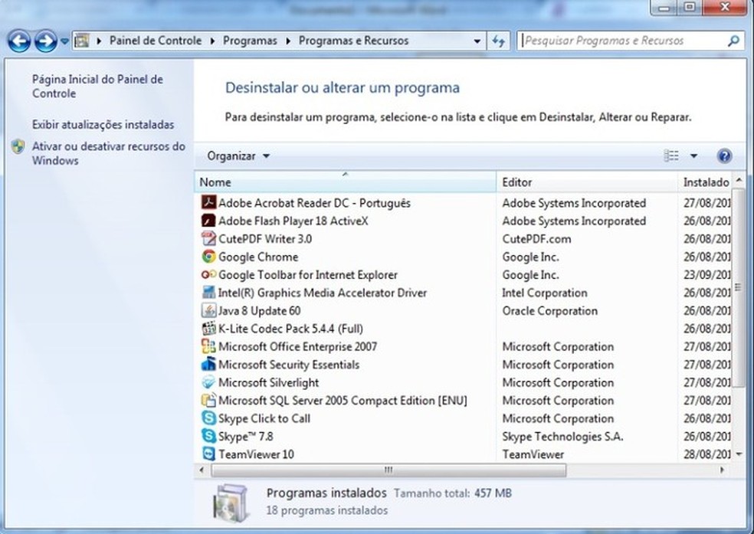Open Exibir atualizações instaladas link
This screenshot has height=534, width=754.
pos(103,124)
